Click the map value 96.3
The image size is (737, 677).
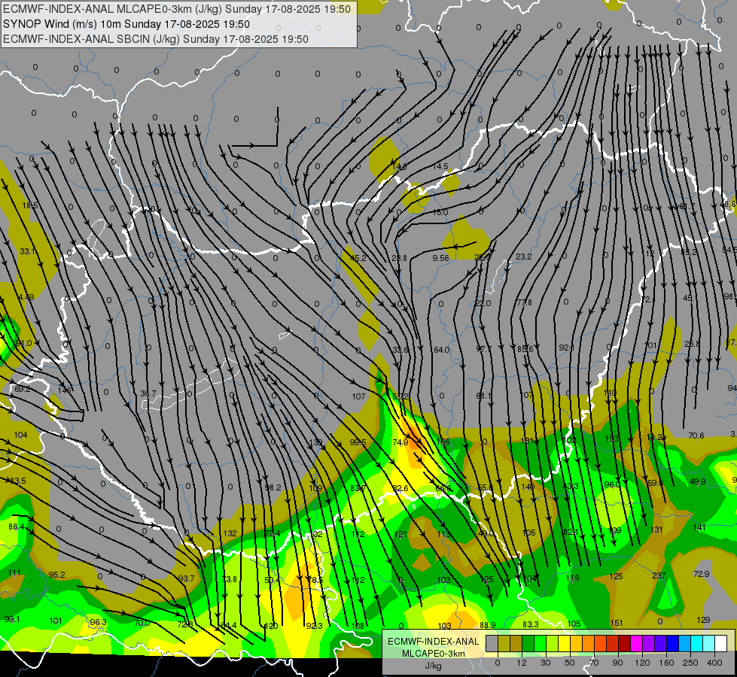[98, 622]
